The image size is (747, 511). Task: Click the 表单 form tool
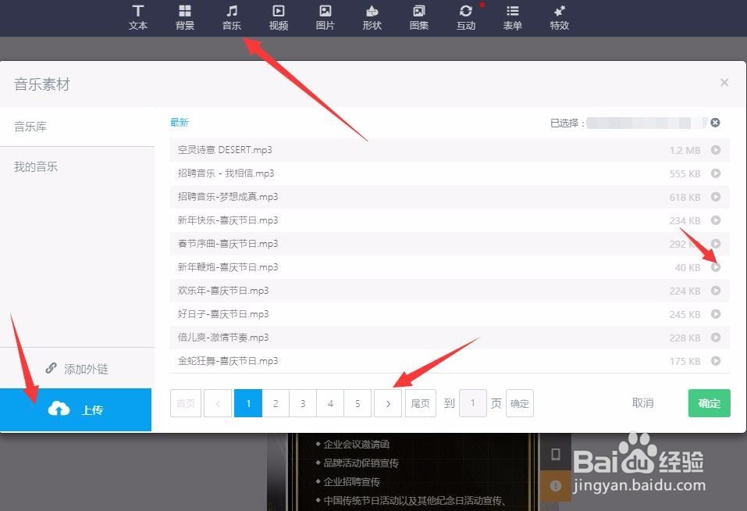click(x=512, y=17)
